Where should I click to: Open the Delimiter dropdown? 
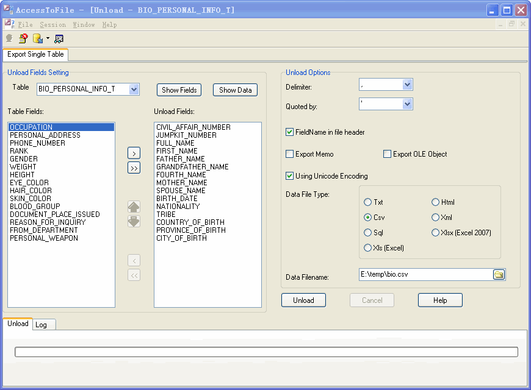407,85
